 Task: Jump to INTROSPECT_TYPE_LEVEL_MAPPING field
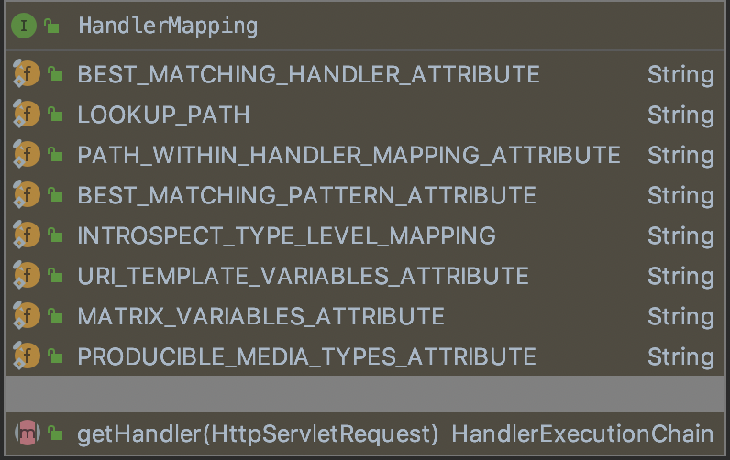(286, 236)
